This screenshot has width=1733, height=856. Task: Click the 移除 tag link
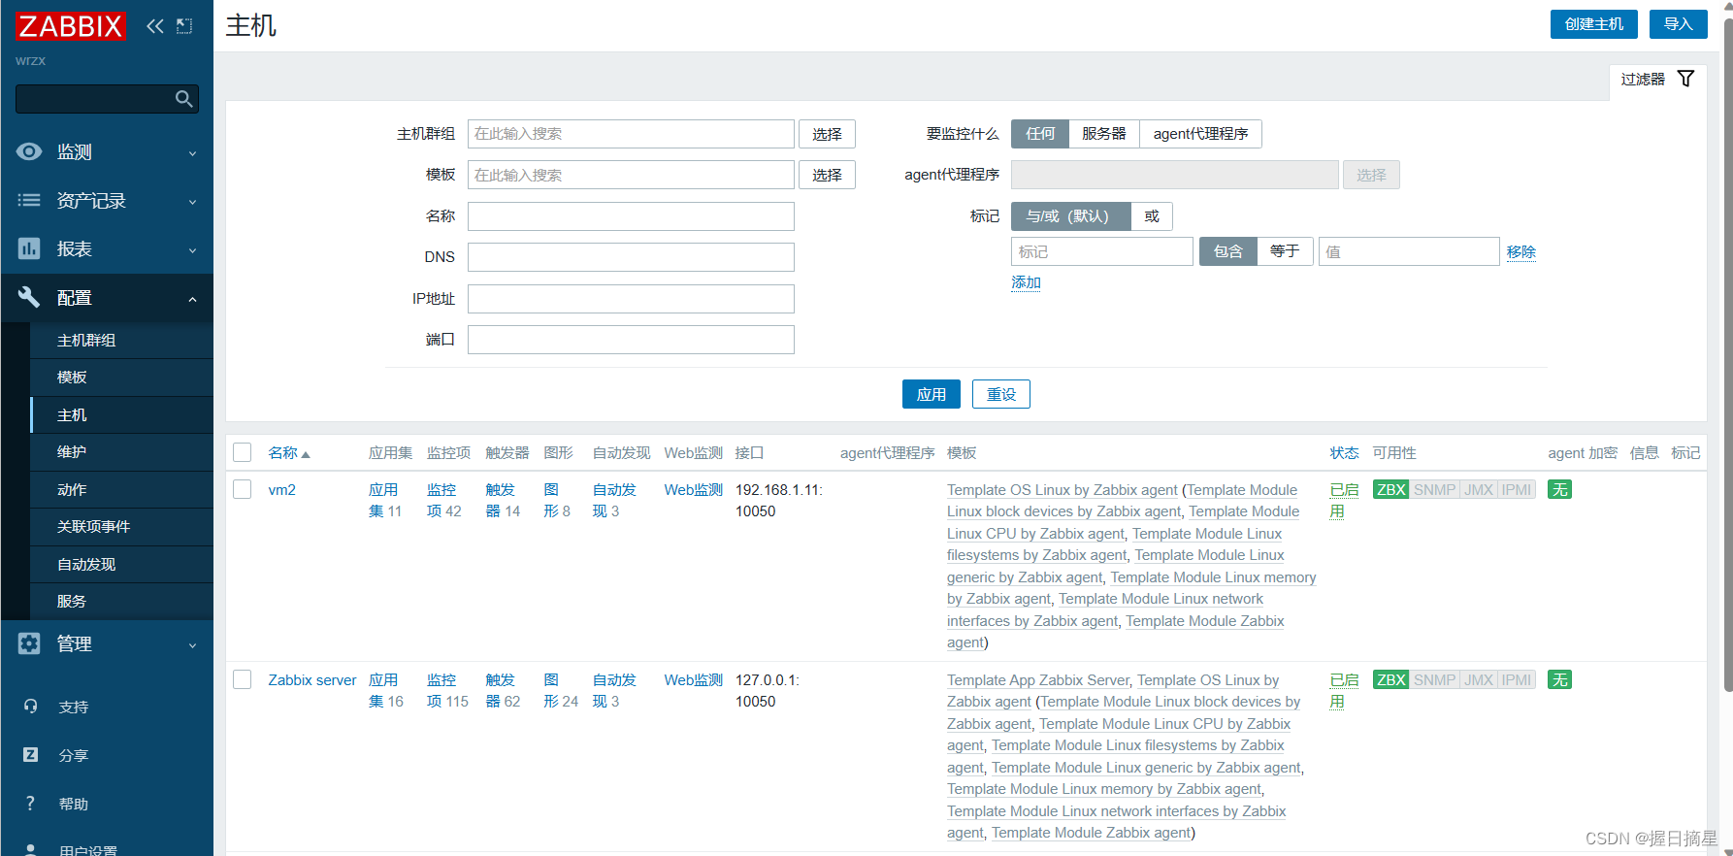pyautogui.click(x=1520, y=252)
